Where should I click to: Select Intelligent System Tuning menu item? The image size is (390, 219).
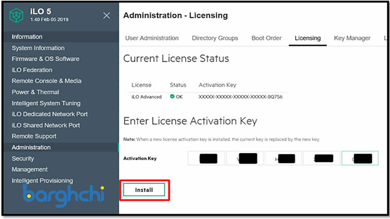46,103
